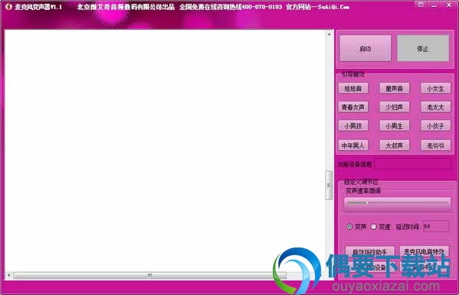Click the scroll-left arrow at the panel bottom
Image resolution: width=459 pixels, height=295 pixels.
coord(8,275)
